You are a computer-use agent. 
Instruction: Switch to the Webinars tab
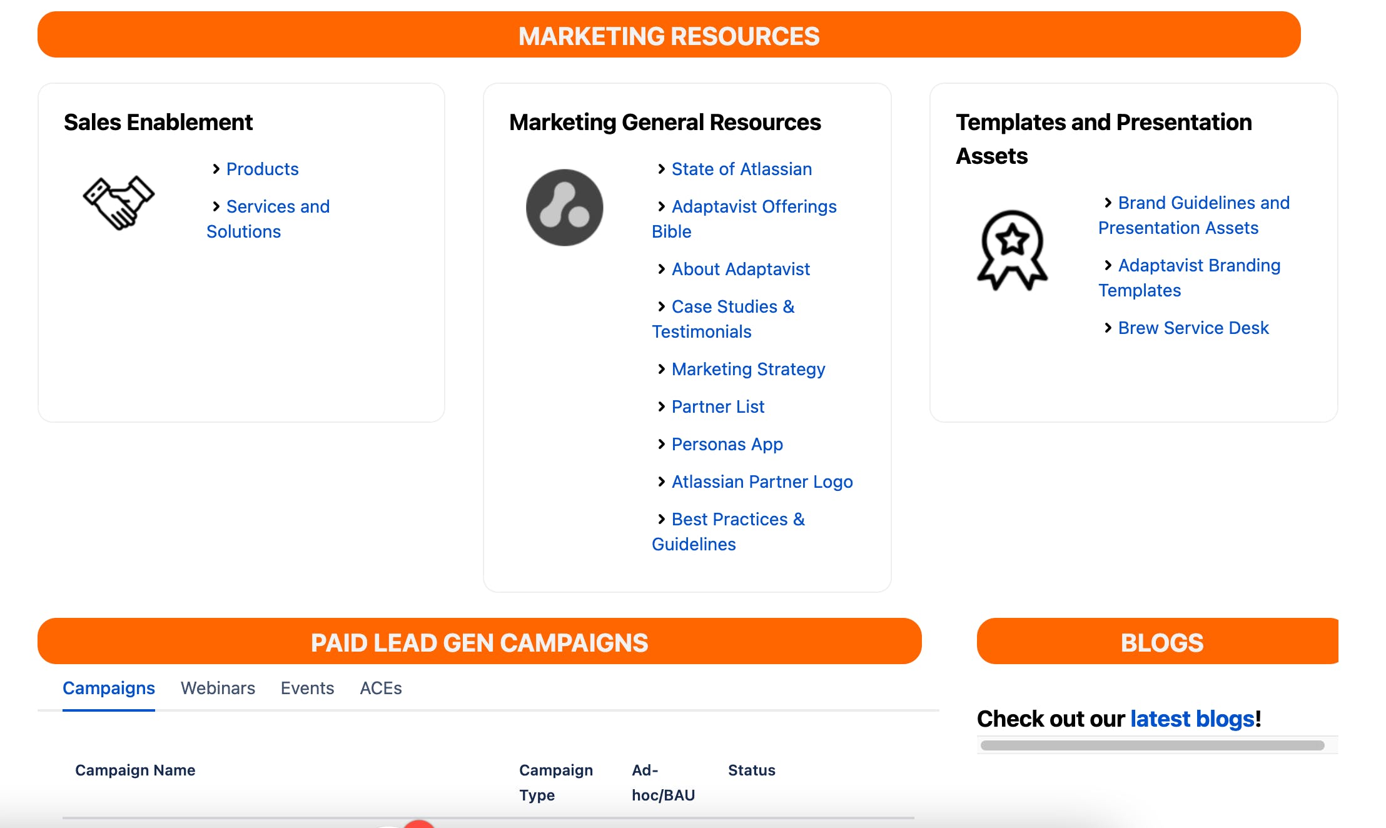point(218,688)
